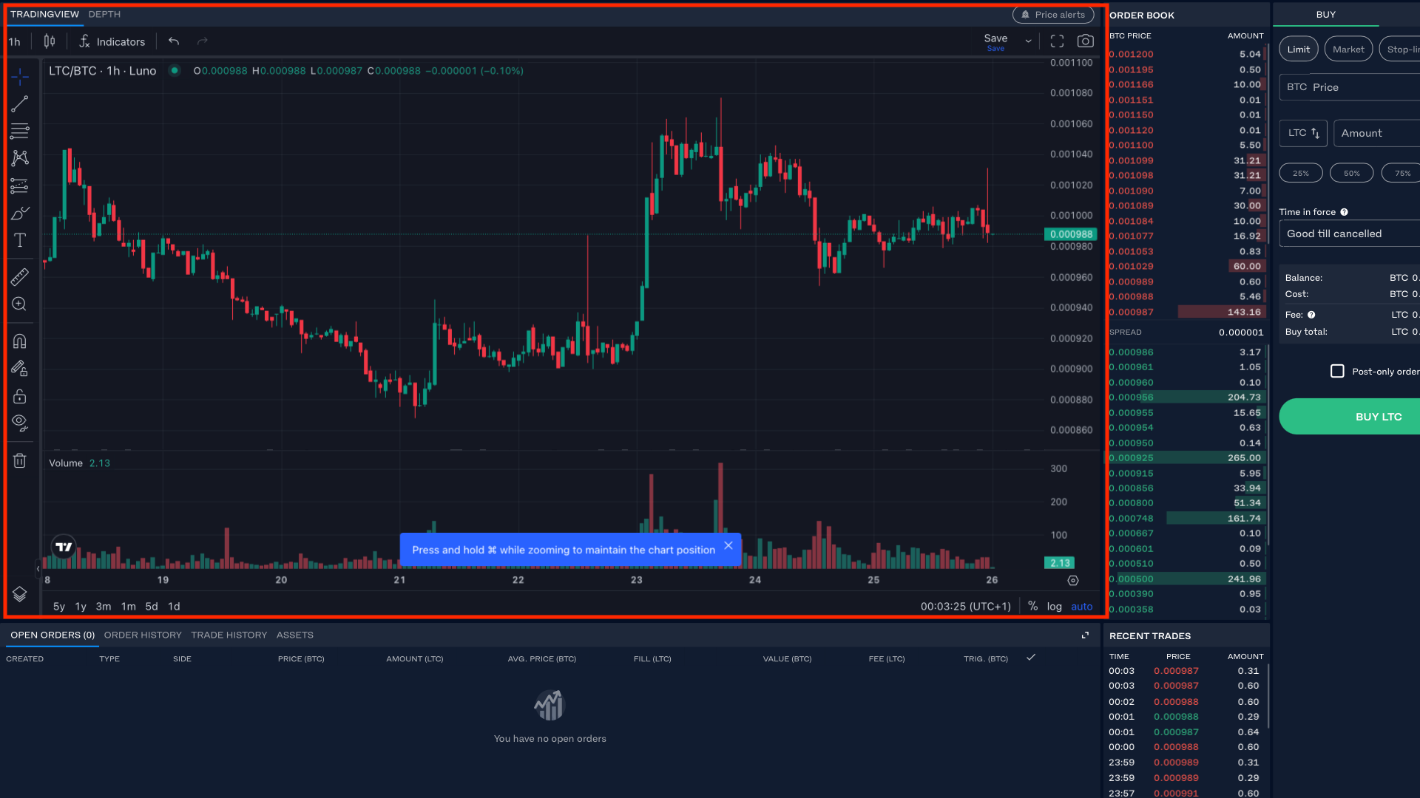Select the trend line drawing tool
This screenshot has height=798, width=1420.
20,104
